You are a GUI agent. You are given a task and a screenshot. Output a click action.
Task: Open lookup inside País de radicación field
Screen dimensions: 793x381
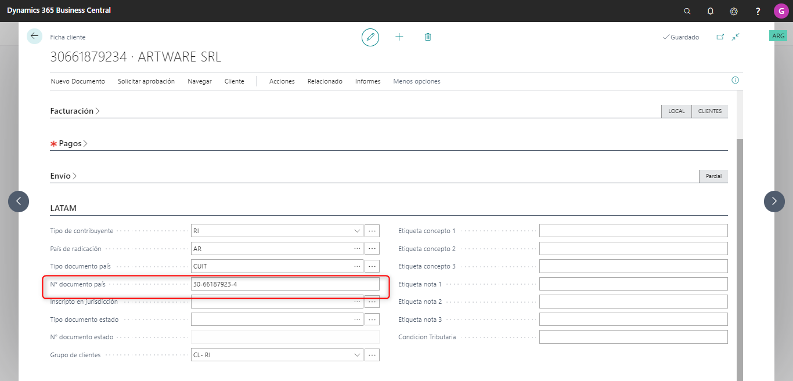point(357,249)
